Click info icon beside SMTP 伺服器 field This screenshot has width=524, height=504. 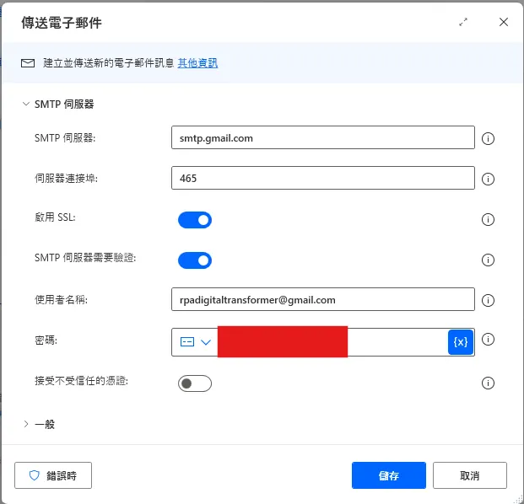pos(487,139)
